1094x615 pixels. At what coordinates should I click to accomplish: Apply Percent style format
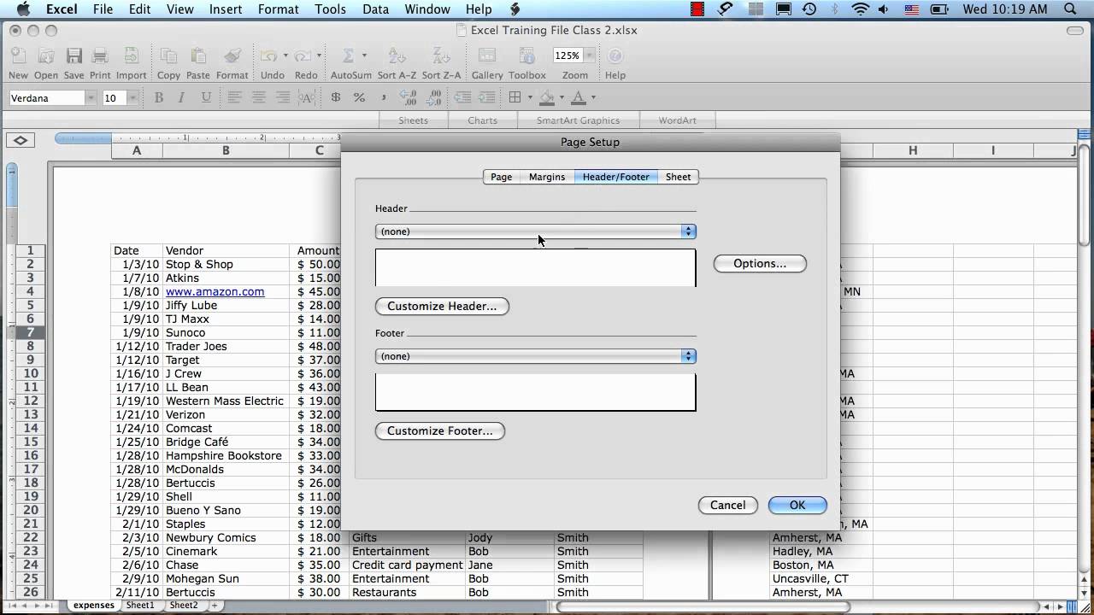click(360, 97)
